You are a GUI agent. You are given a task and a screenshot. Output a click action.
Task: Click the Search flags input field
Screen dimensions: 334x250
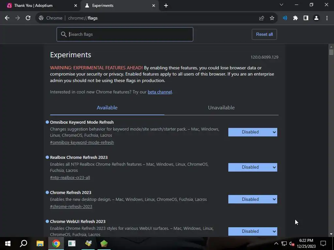tap(125, 34)
